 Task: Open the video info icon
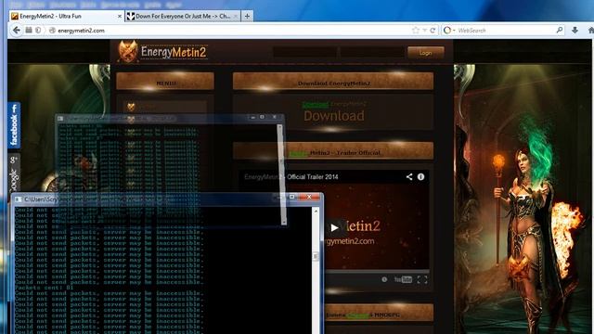[x=420, y=177]
